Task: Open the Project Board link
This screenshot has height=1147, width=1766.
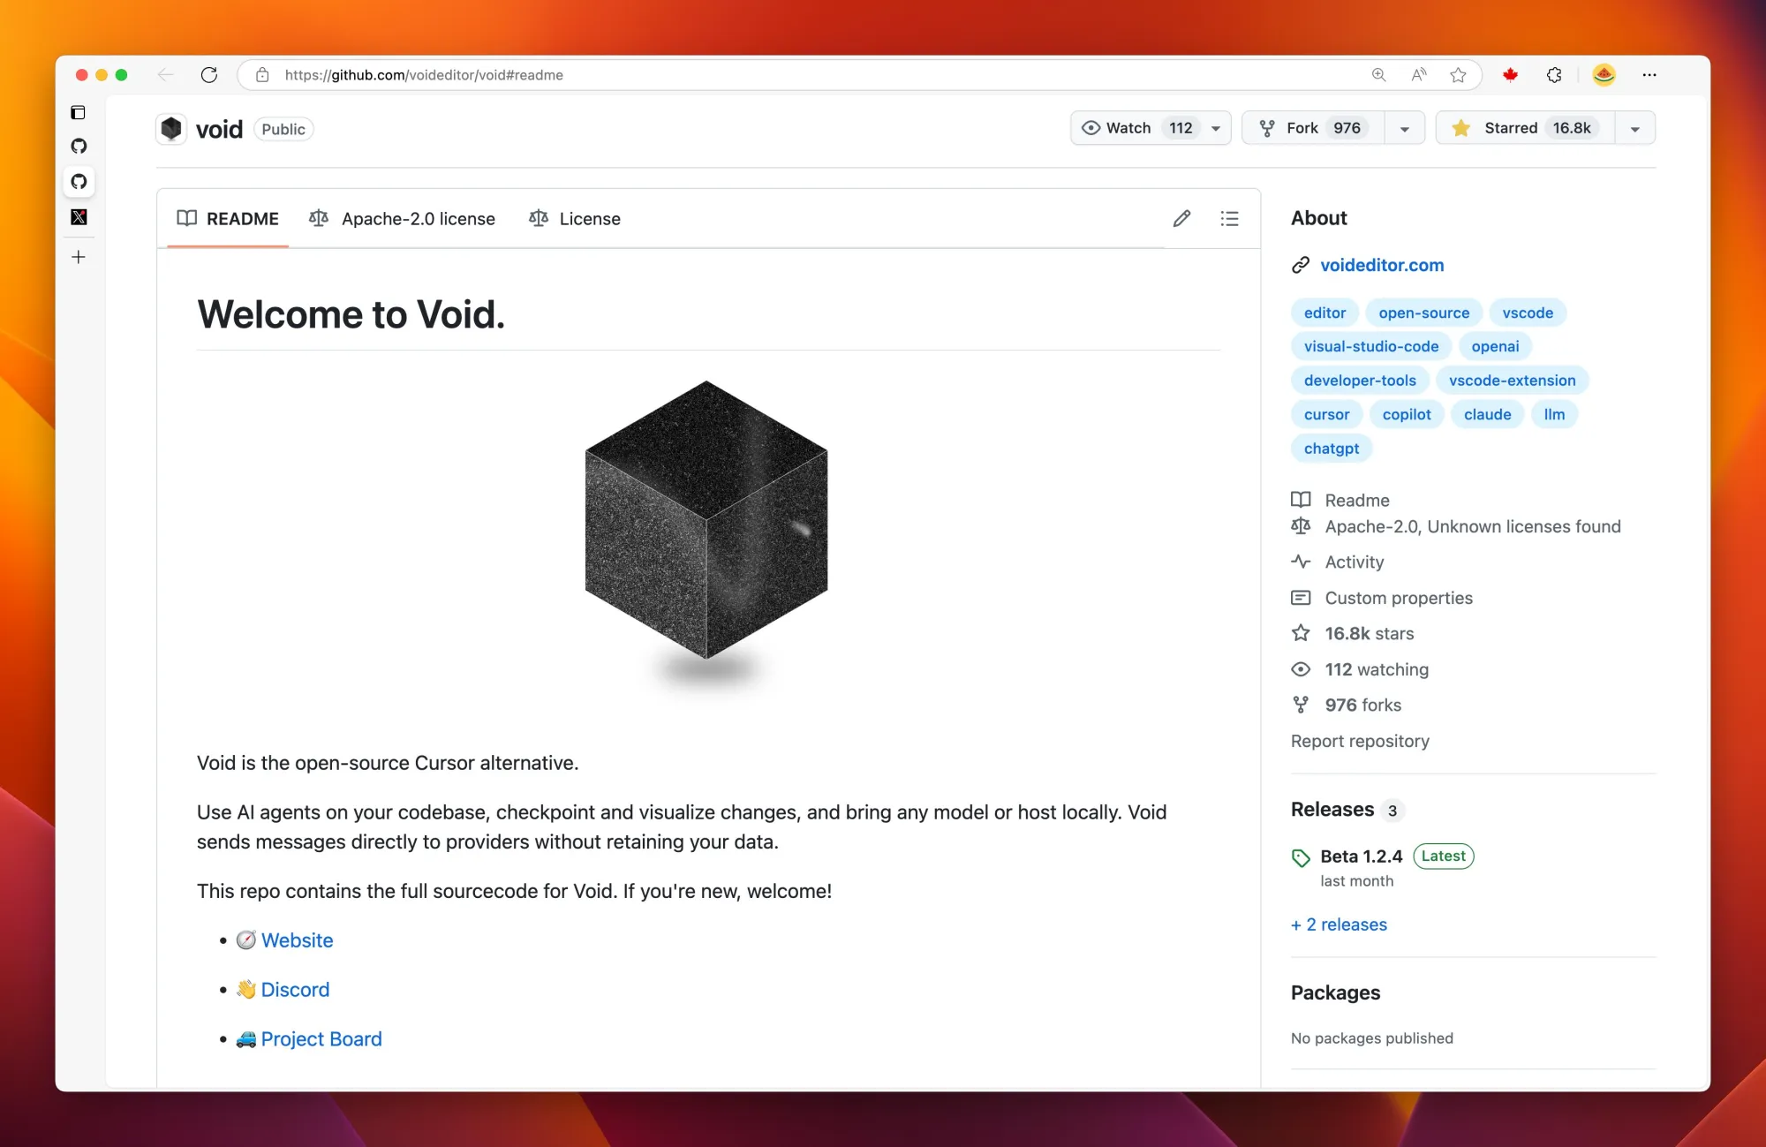Action: pos(321,1039)
